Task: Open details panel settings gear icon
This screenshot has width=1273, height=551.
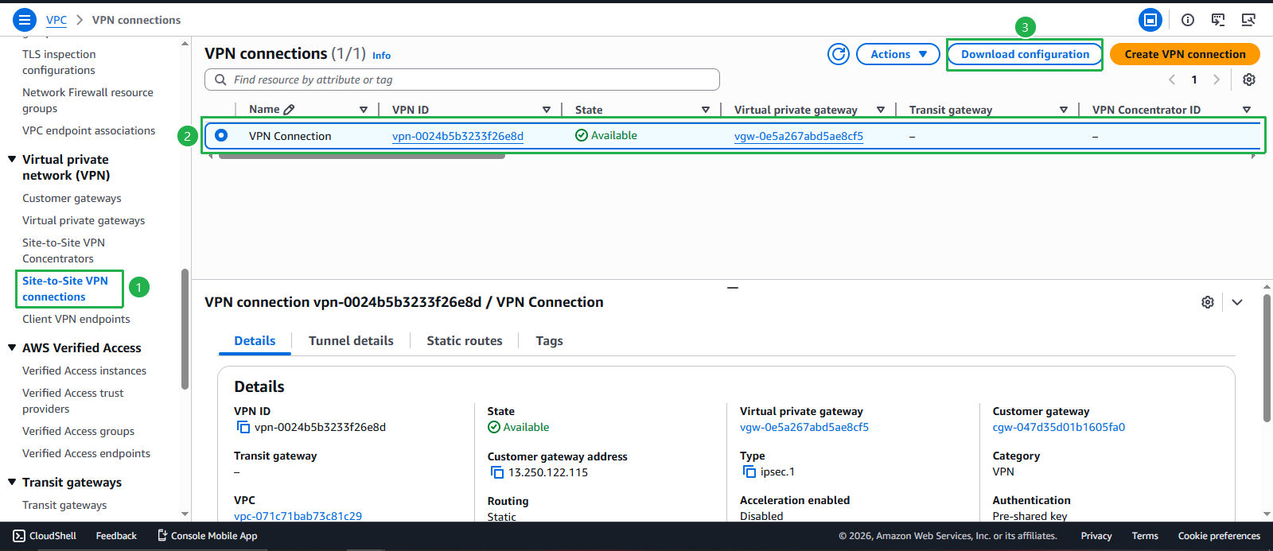Action: (1208, 302)
